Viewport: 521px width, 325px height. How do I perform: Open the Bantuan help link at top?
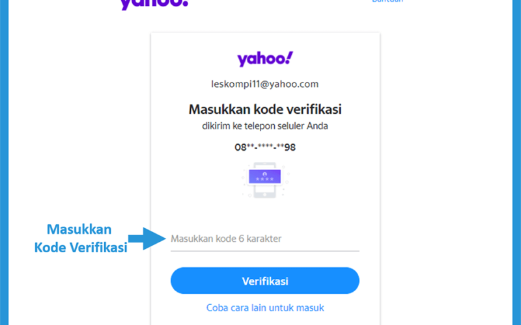click(387, 1)
